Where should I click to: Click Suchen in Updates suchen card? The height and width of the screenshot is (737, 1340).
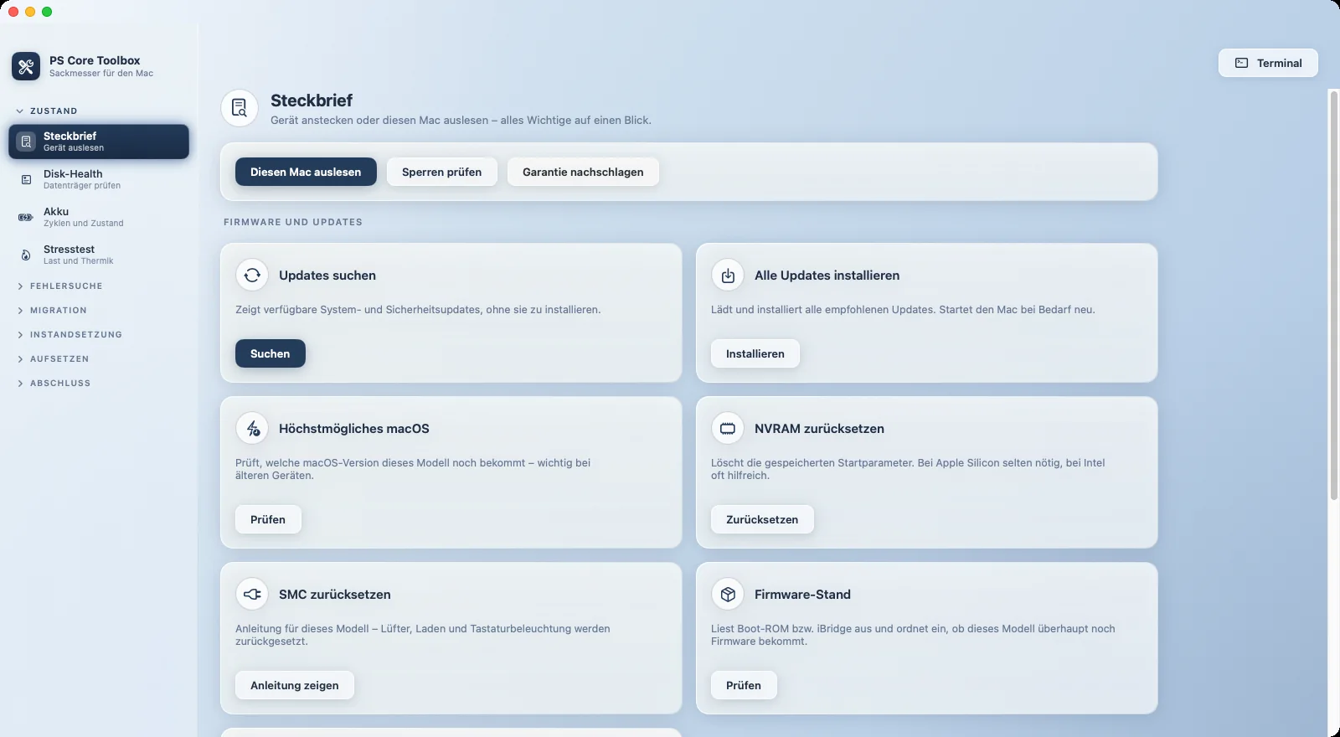pyautogui.click(x=270, y=353)
